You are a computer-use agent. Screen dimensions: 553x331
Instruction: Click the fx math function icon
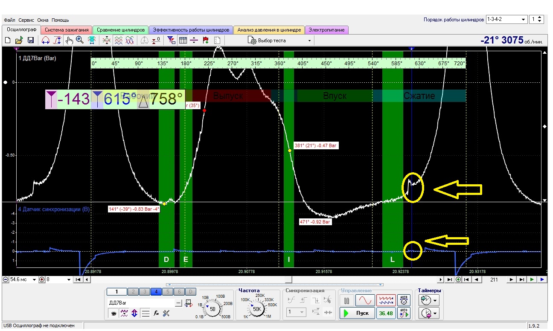tap(156, 313)
